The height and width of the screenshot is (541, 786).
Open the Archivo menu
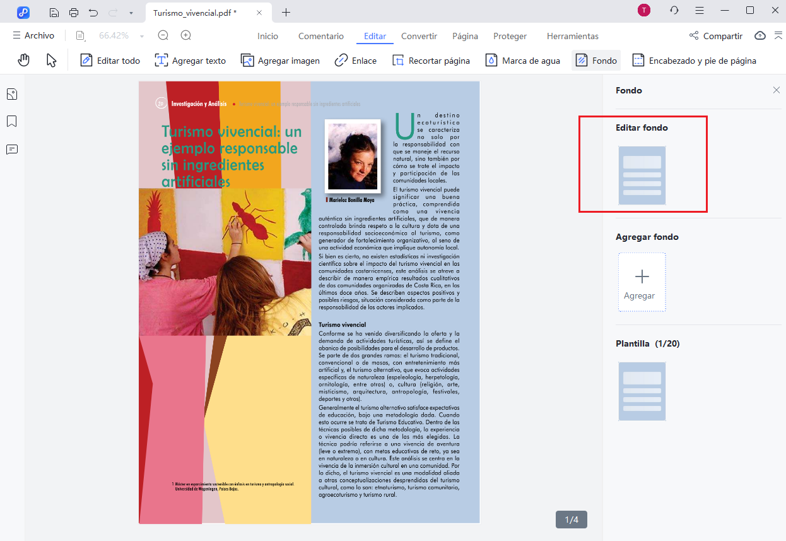pyautogui.click(x=33, y=35)
